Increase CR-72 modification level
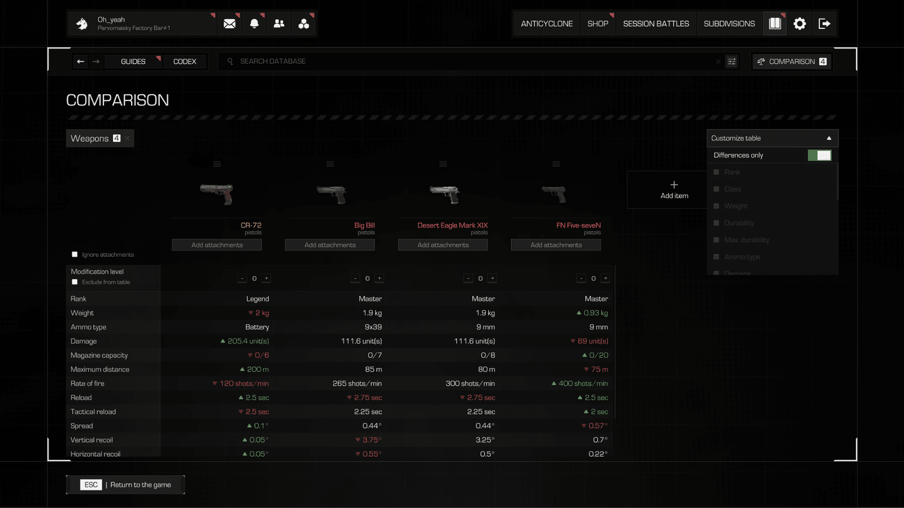904x508 pixels. click(x=267, y=278)
